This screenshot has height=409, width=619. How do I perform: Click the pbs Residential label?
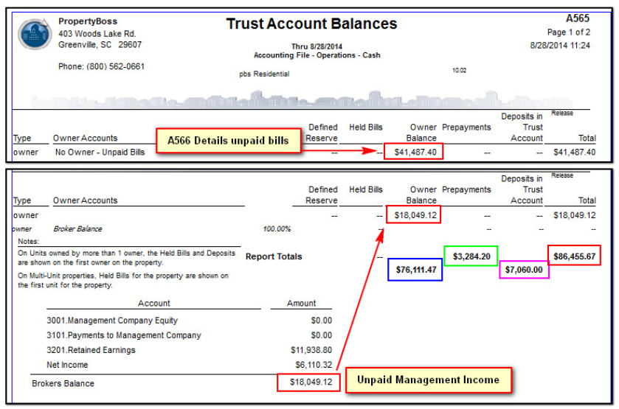[x=264, y=74]
